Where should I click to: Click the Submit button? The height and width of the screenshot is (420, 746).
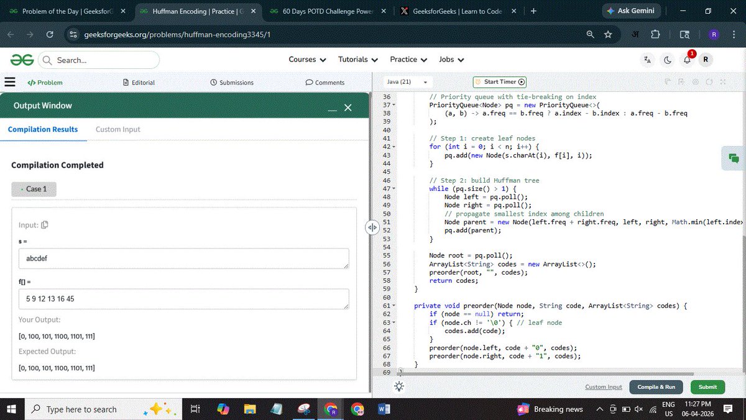coord(707,387)
